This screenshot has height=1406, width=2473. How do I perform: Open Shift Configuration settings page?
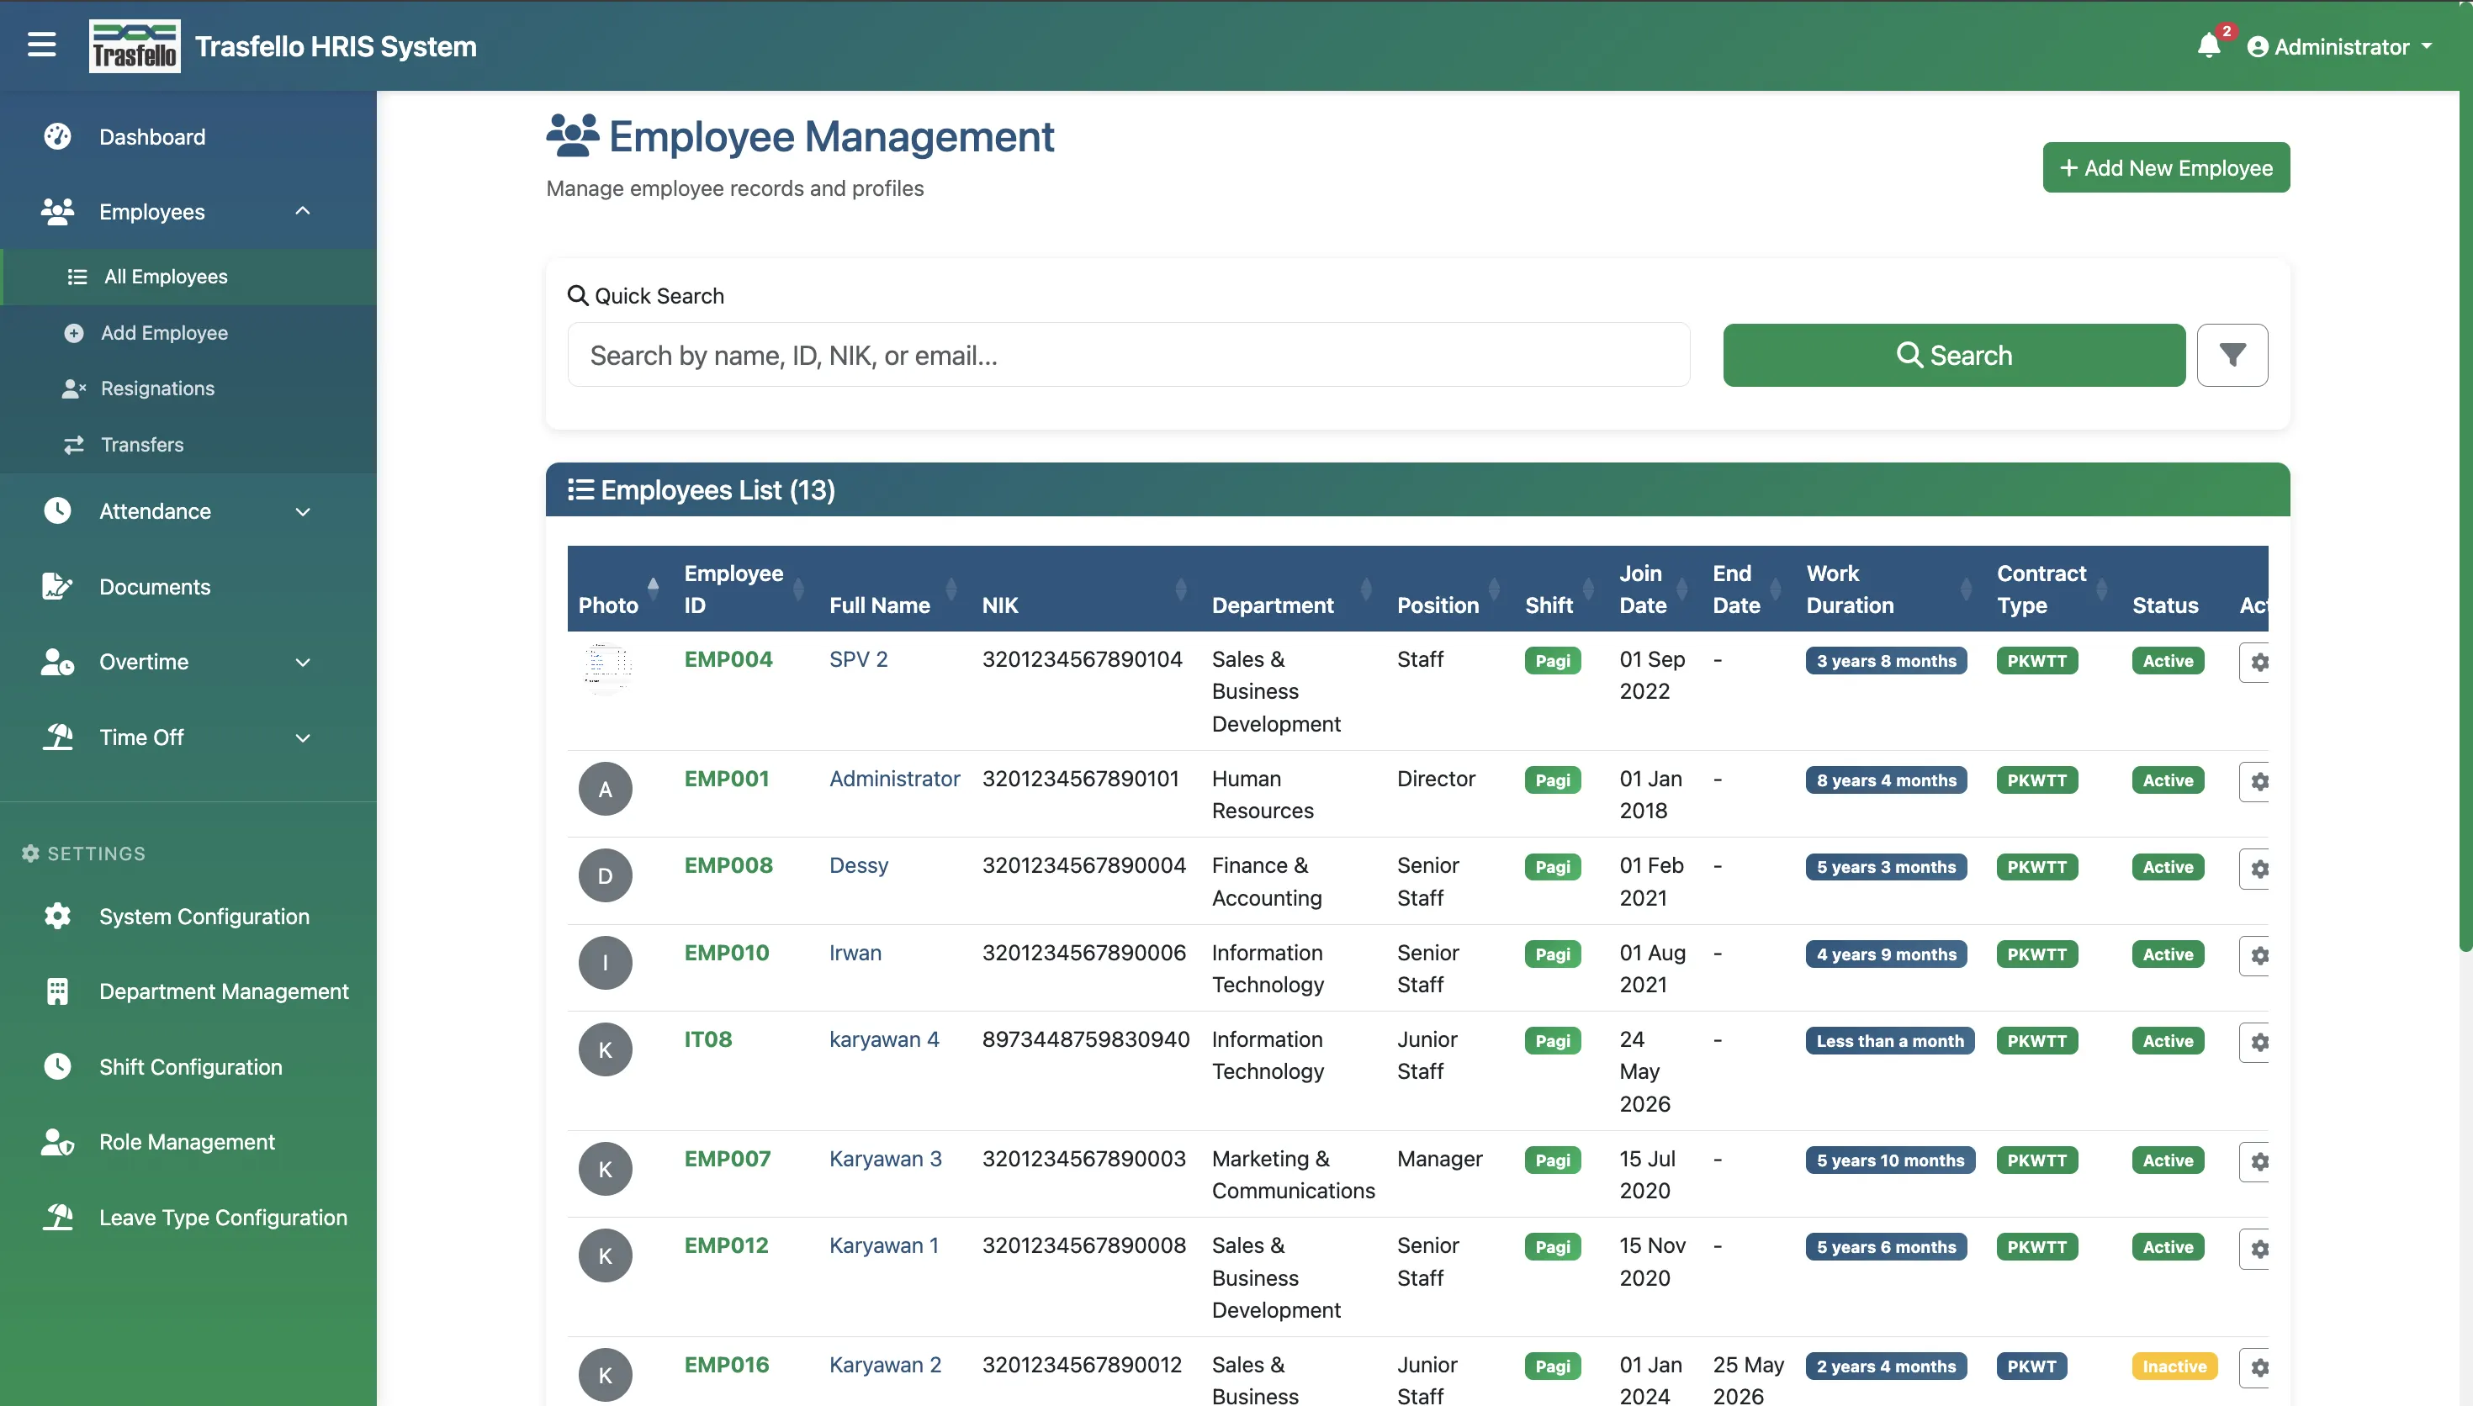click(188, 1067)
